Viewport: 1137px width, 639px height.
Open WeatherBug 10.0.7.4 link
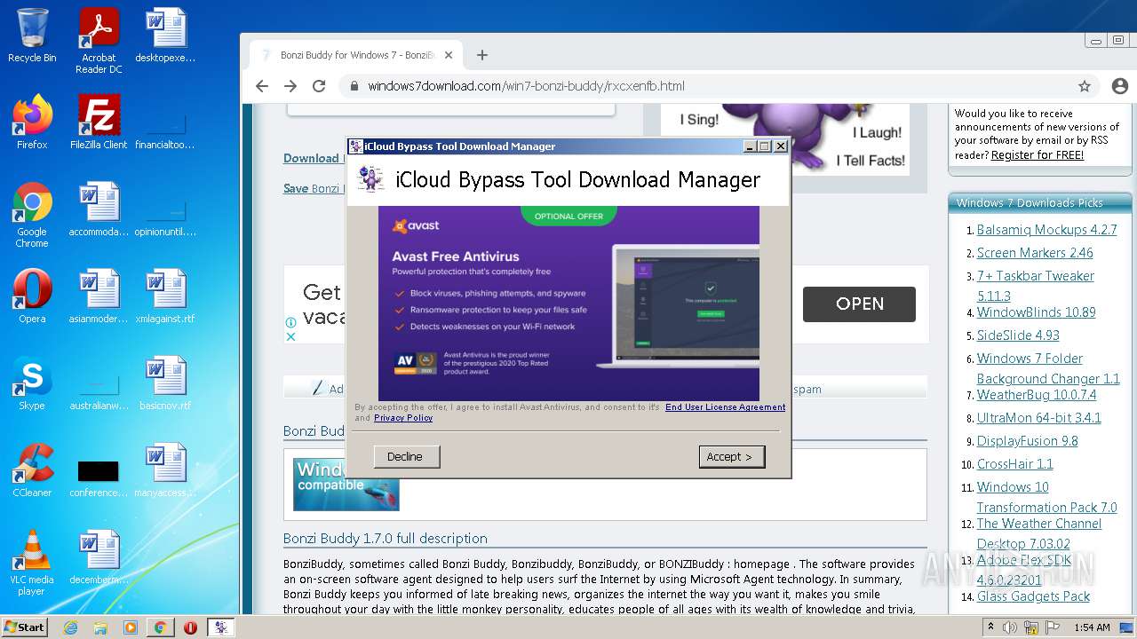(1037, 395)
